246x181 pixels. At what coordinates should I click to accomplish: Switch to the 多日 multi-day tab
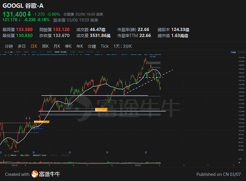click(x=21, y=46)
